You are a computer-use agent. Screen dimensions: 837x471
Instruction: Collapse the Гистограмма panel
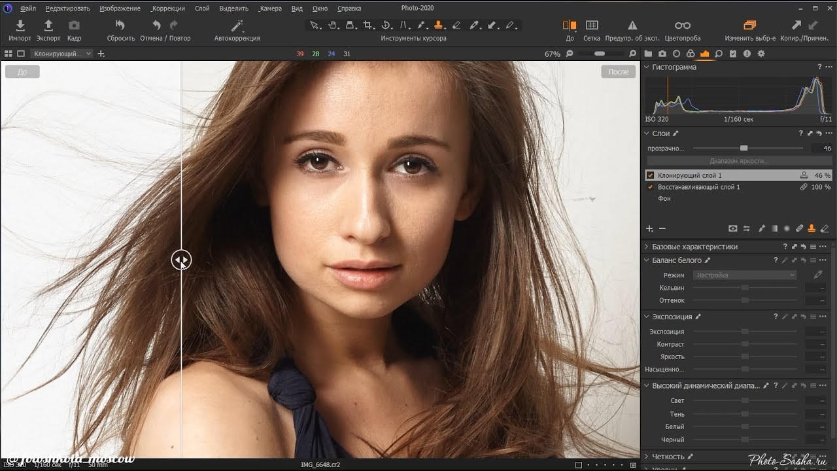click(x=647, y=67)
